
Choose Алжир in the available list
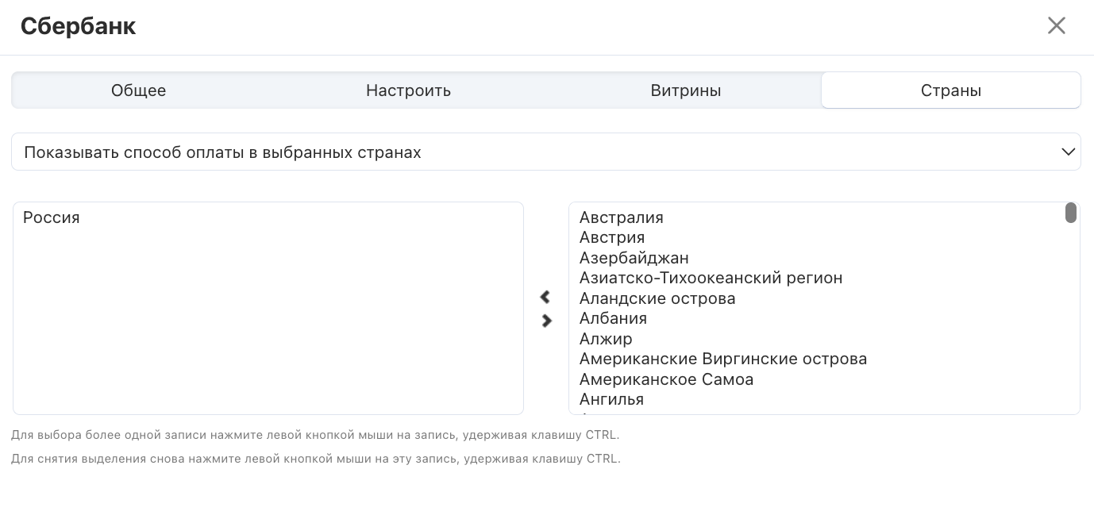coord(606,339)
